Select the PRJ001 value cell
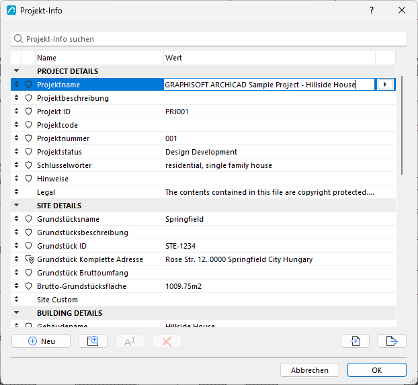The width and height of the screenshot is (418, 385). [177, 112]
